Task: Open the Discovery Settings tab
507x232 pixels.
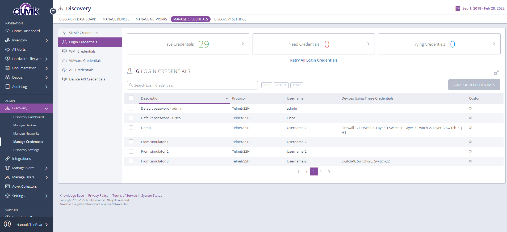Action: (x=230, y=19)
